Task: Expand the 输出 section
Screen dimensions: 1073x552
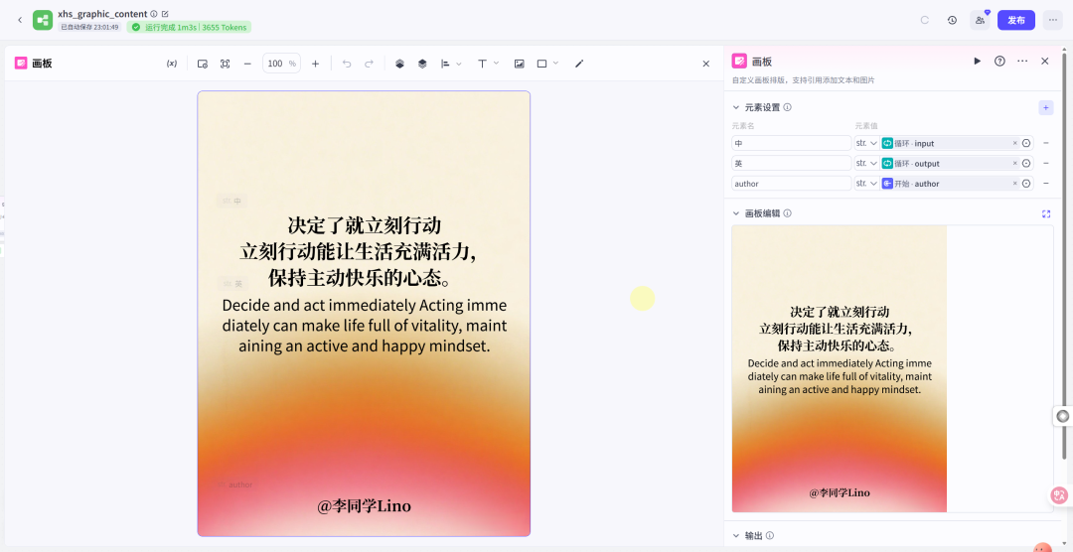Action: click(735, 535)
